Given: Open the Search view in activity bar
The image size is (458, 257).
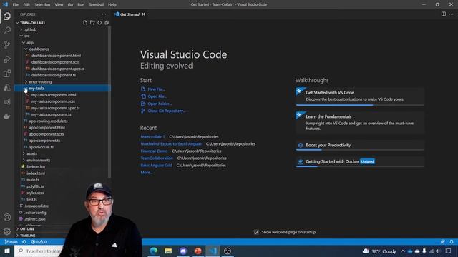Looking at the screenshot, I should (x=7, y=30).
